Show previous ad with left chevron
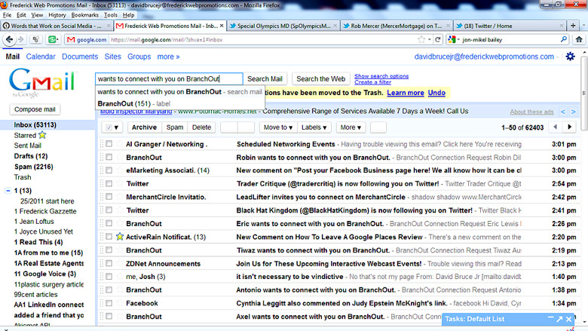 coord(563,112)
